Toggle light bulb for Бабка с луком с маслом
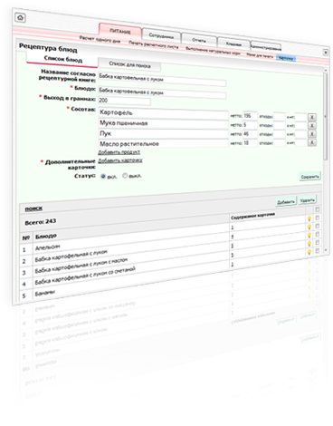Screen dimensions: 333x426 309,236
